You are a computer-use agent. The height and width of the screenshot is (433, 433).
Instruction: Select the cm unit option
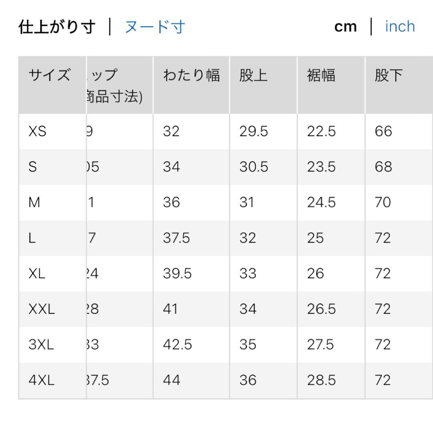(x=346, y=27)
